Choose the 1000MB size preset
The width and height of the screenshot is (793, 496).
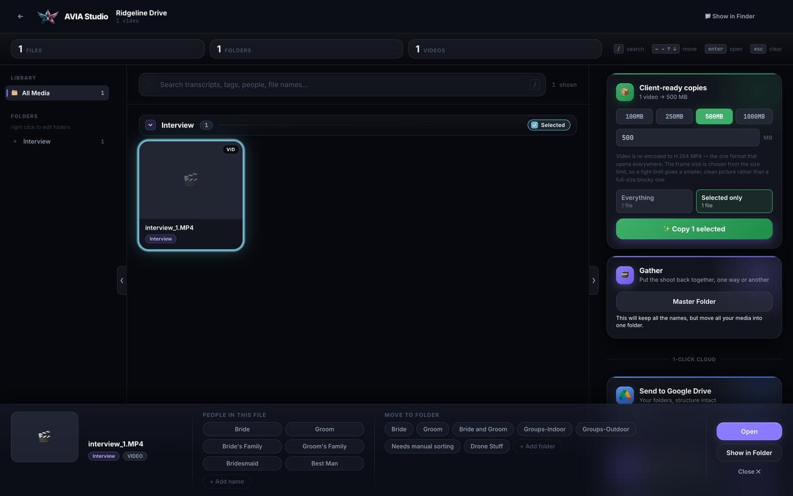pos(754,117)
